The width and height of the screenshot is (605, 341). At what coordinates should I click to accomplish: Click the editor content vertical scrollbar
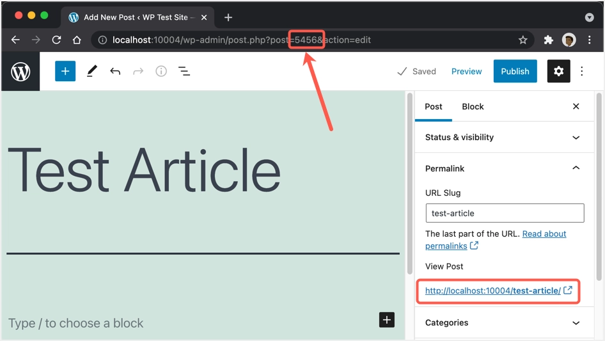click(x=410, y=183)
